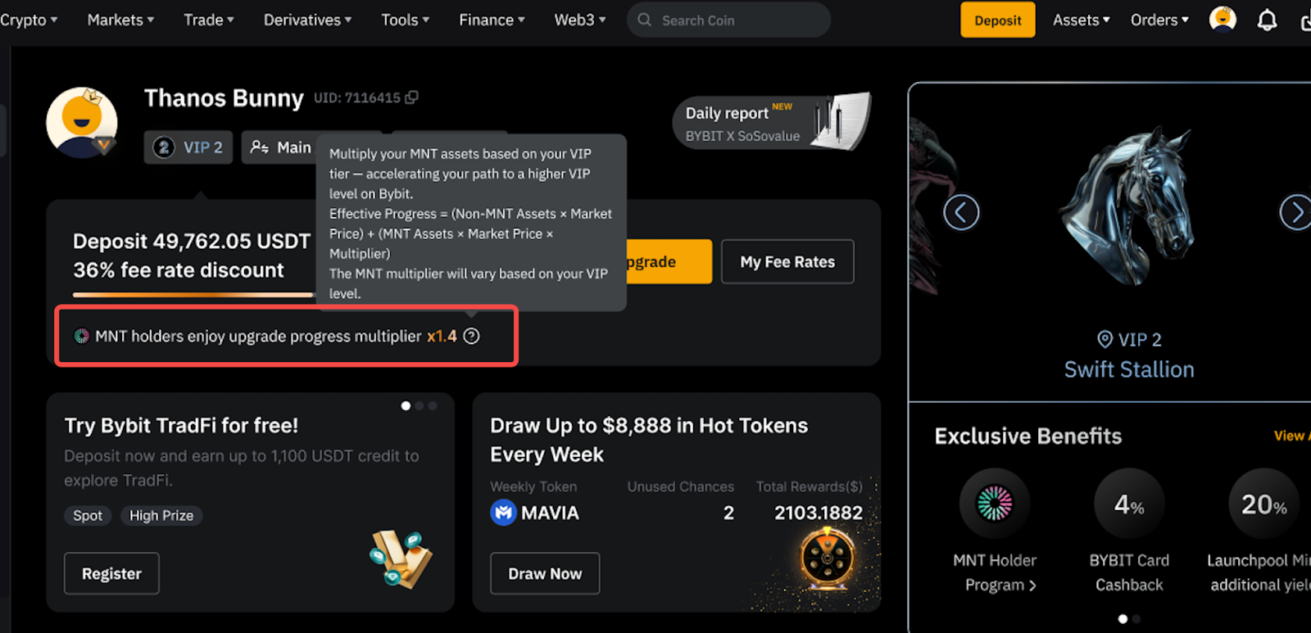
Task: Show next VIP tier with right arrow
Action: coord(1295,213)
